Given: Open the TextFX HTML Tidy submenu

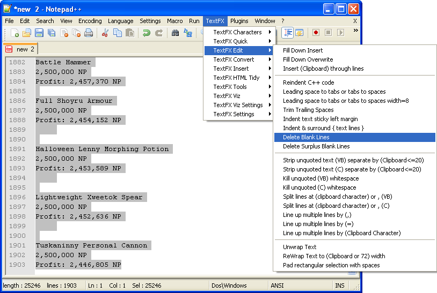Looking at the screenshot, I should (x=239, y=78).
